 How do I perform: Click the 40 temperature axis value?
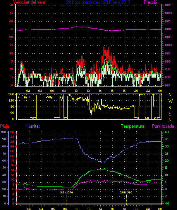click(167, 132)
